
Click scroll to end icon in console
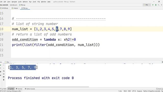click(4, 74)
